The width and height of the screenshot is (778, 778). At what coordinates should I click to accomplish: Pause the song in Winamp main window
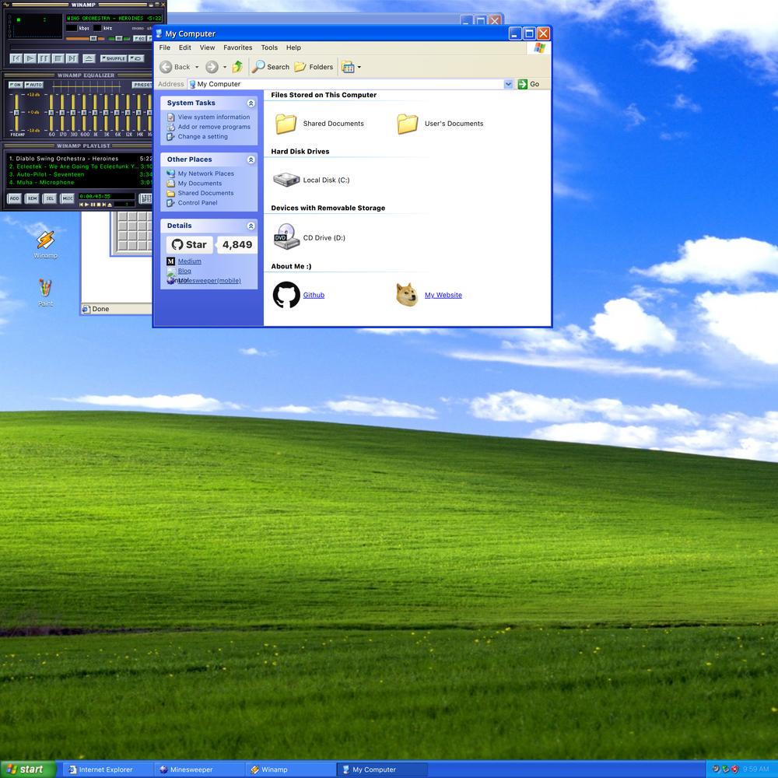point(44,58)
